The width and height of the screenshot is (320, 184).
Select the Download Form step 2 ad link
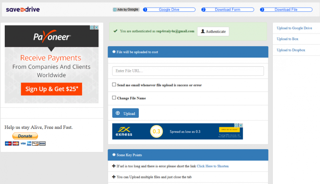tap(228, 10)
